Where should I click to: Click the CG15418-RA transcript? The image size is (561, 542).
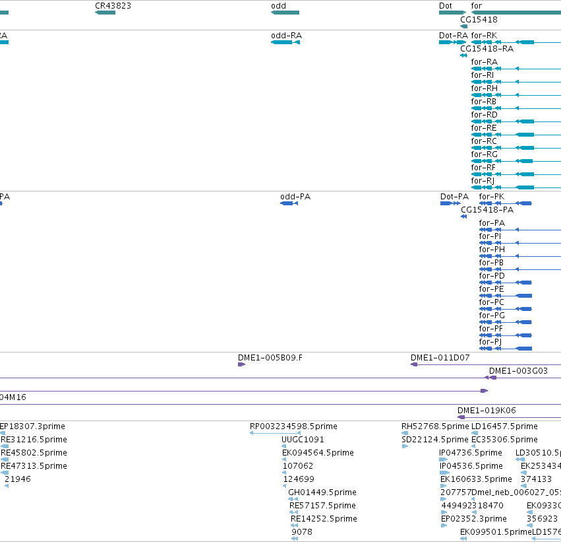463,55
